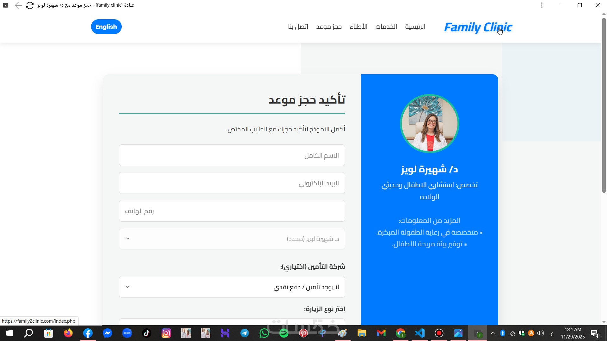Click the back arrow icon
The image size is (607, 341).
click(18, 5)
